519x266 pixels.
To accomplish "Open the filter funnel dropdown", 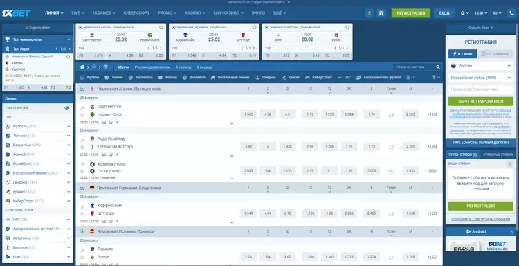I will click(436, 77).
